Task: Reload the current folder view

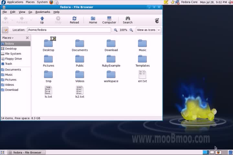Action: (x=74, y=20)
